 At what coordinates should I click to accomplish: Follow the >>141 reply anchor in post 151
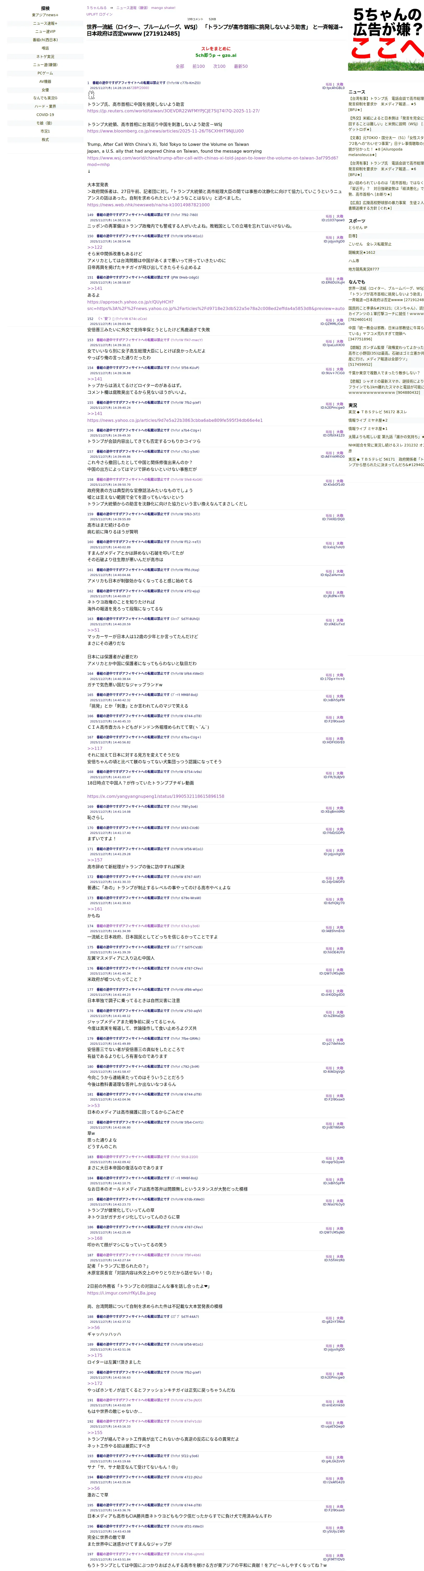point(95,289)
